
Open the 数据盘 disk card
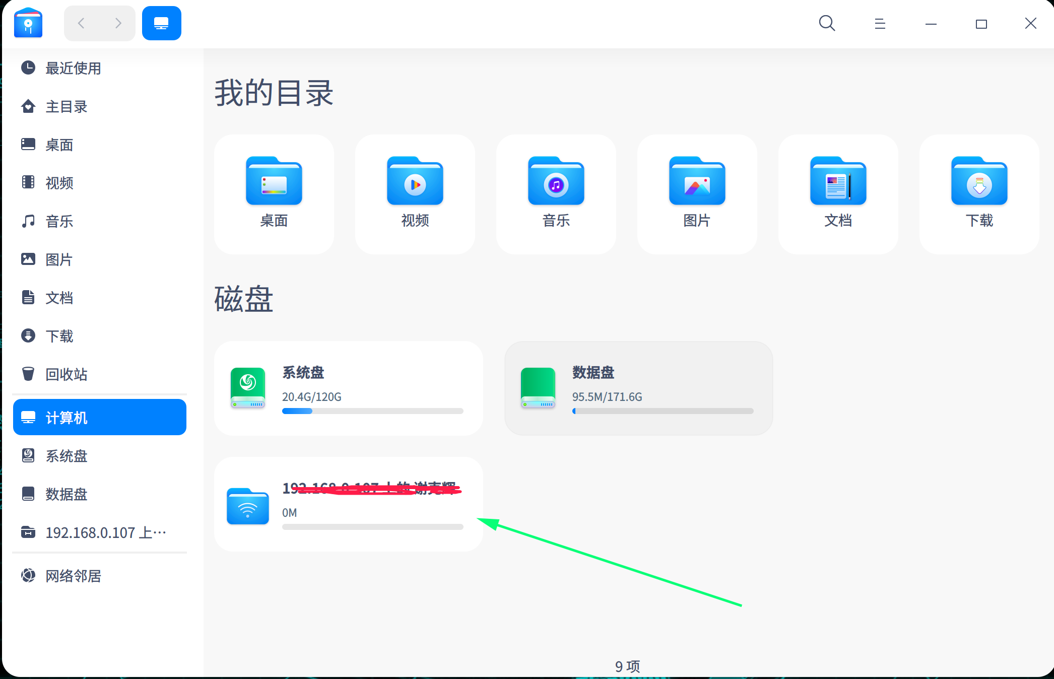point(638,388)
